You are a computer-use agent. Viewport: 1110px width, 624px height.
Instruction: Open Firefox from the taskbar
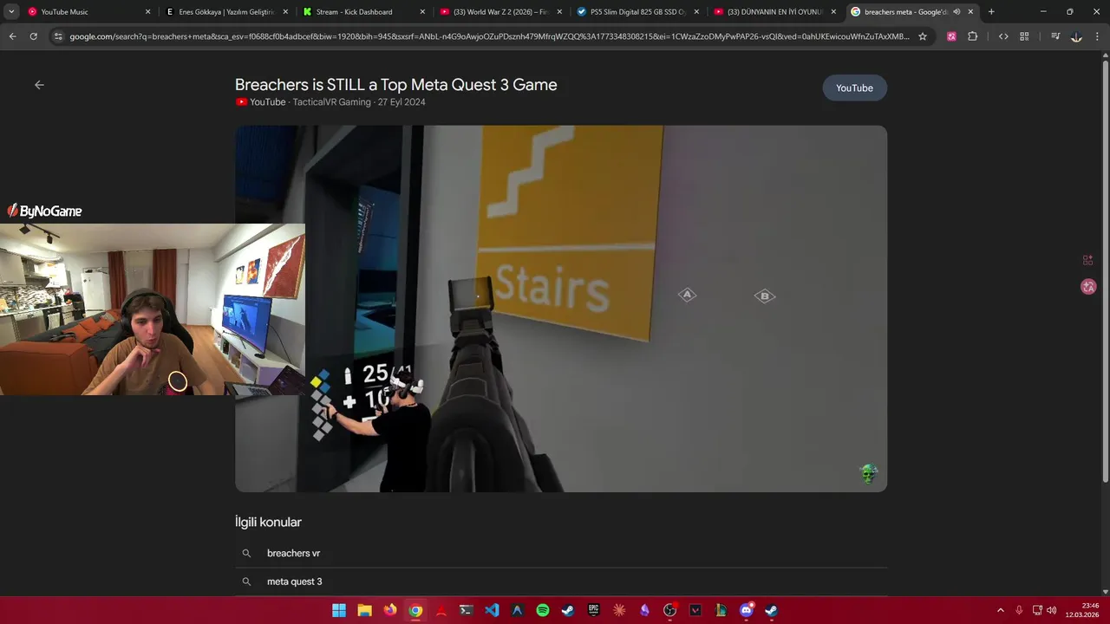click(390, 610)
